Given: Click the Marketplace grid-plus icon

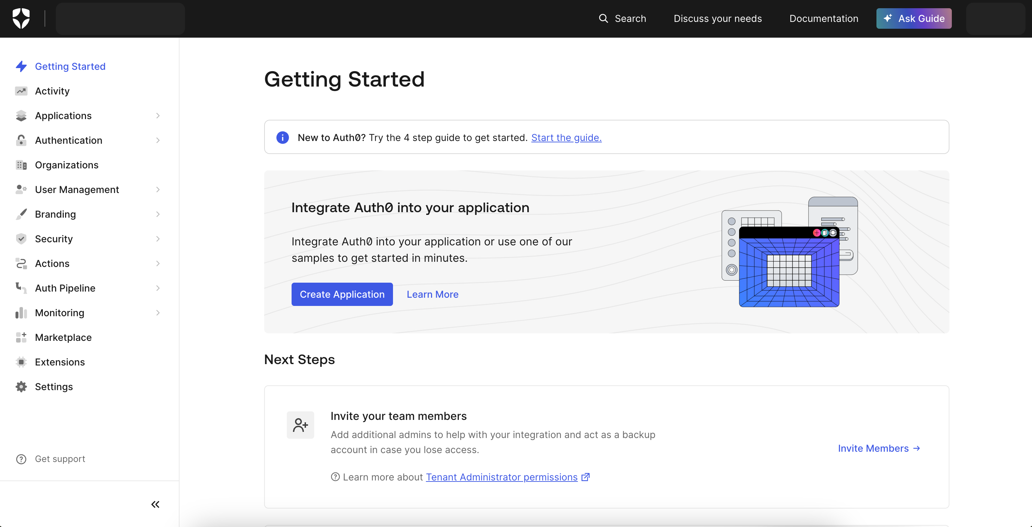Looking at the screenshot, I should point(21,337).
